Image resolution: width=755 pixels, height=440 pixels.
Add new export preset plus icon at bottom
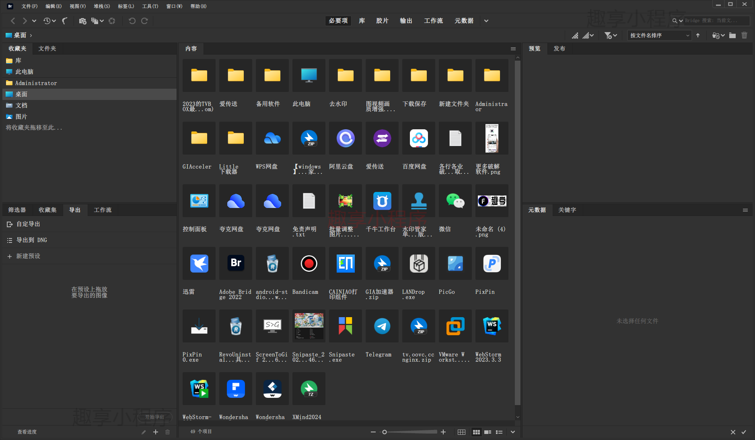coord(156,432)
